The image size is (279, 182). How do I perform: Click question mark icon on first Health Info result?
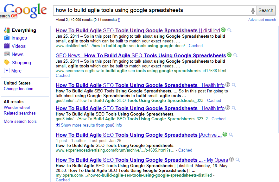point(228,85)
